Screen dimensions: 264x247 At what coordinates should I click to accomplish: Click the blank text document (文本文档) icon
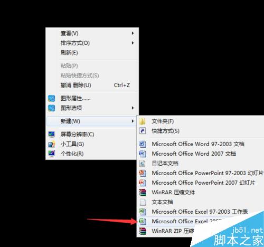143,202
